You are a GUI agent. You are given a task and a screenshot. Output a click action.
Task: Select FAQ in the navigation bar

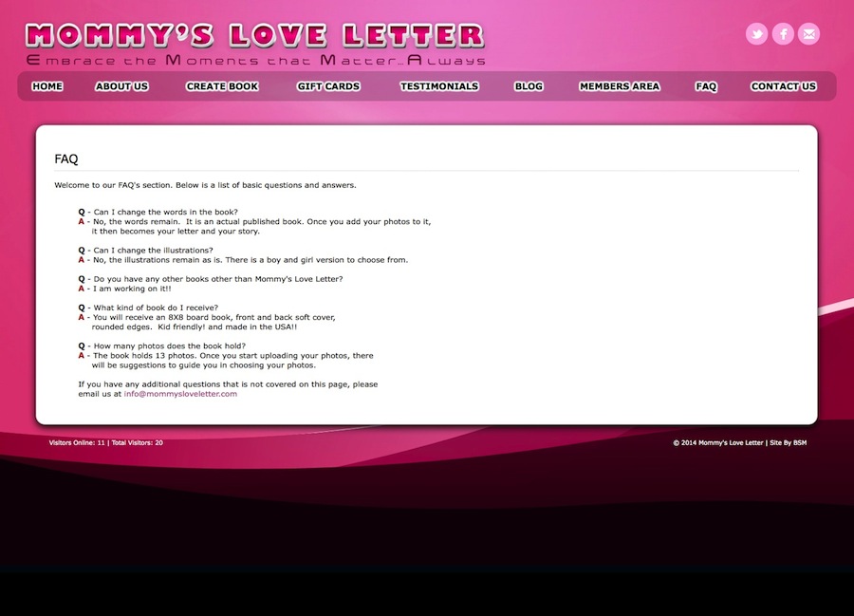pos(706,86)
